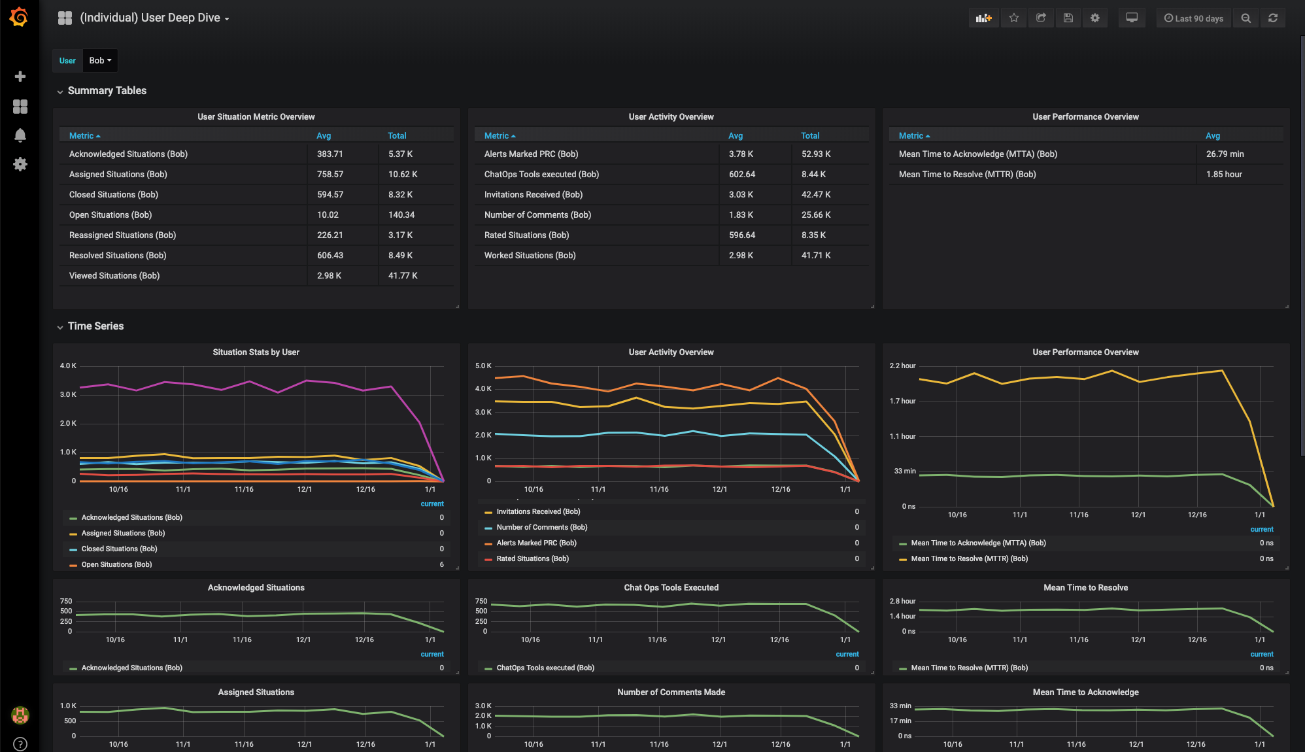Toggle Acknowledged Situations (Bob) series in Situation Stats legend
Screen dimensions: 1305x752
click(x=131, y=517)
